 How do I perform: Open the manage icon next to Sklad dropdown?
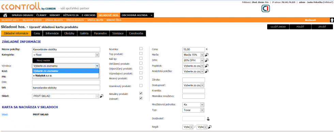(x=102, y=96)
